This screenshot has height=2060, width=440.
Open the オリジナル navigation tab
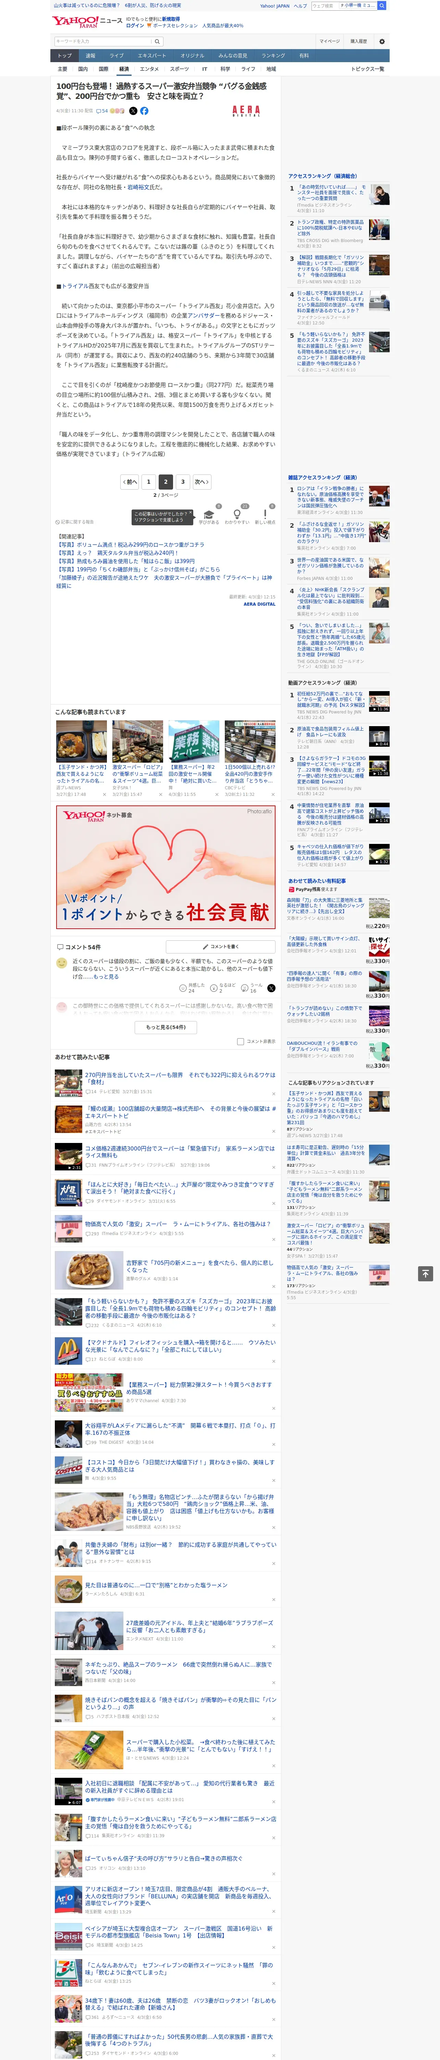(193, 56)
